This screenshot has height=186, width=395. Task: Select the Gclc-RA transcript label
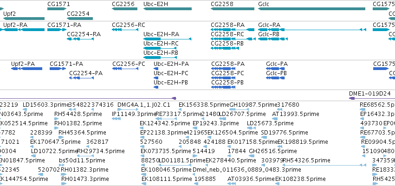point(269,25)
